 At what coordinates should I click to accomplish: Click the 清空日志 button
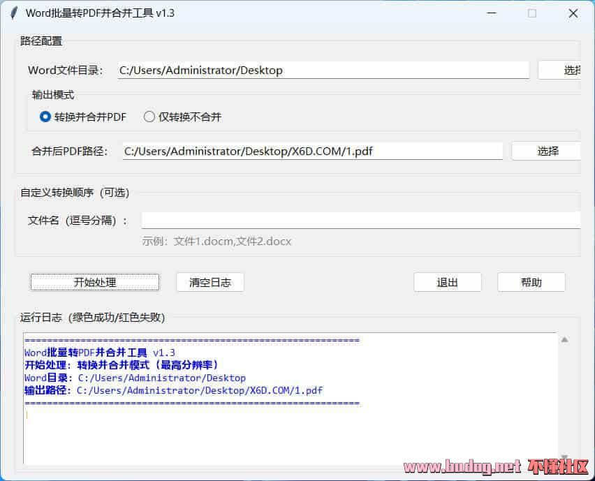[210, 282]
